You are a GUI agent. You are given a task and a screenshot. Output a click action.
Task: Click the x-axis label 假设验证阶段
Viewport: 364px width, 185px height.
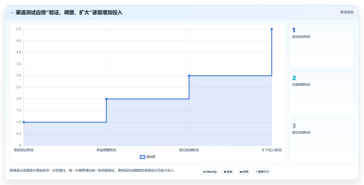(x=24, y=150)
